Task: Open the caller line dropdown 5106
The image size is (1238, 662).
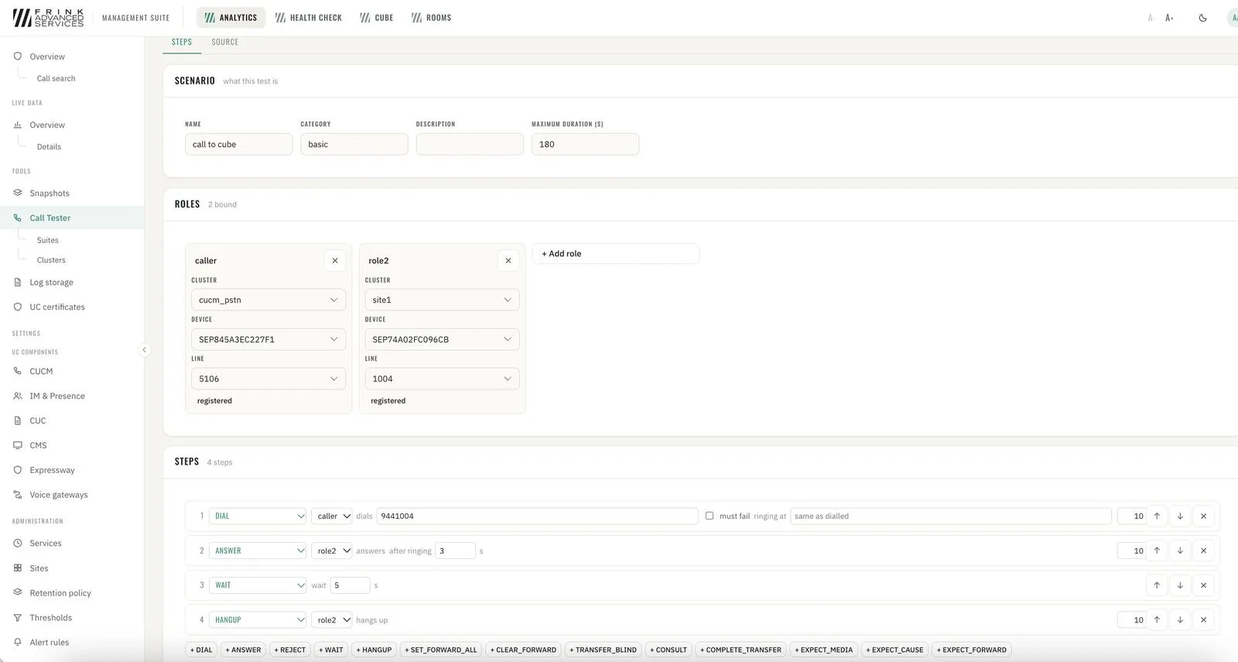Action: (268, 379)
